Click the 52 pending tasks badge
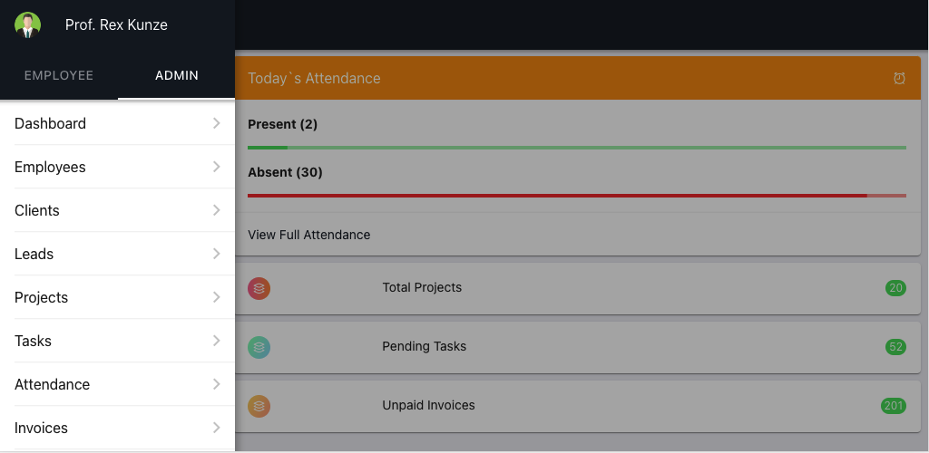 coord(895,347)
